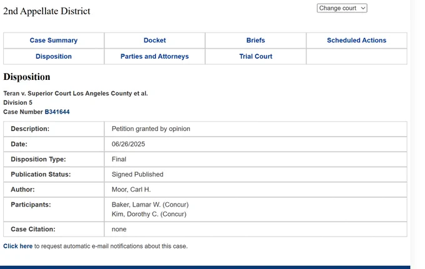The height and width of the screenshot is (269, 425).
Task: Select the 'Date:' row label
Action: point(19,144)
